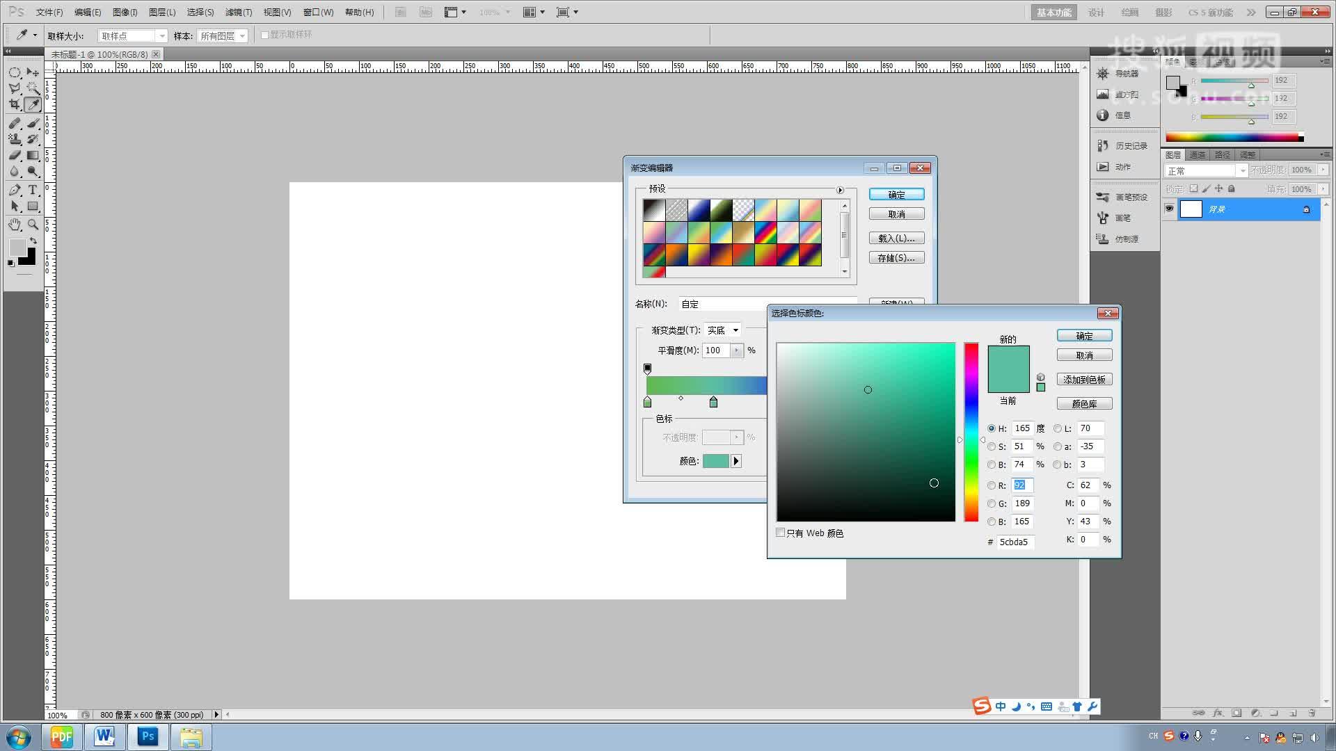Open the Filter menu
The image size is (1336, 751).
(x=238, y=13)
